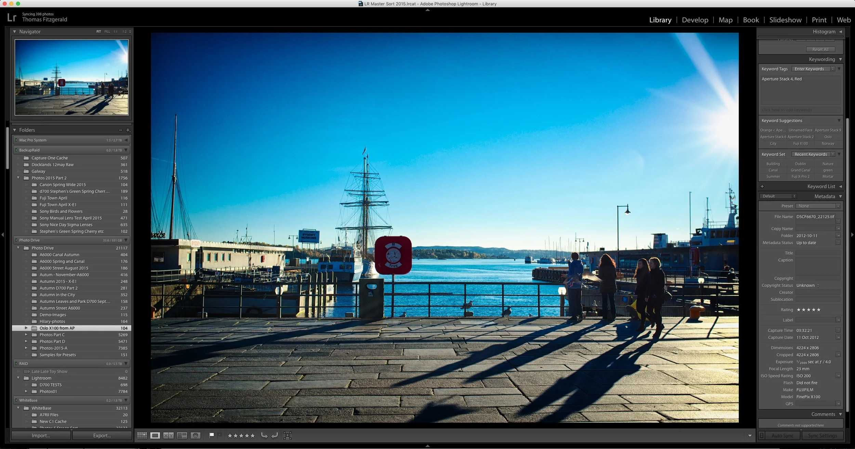Viewport: 855px width, 449px height.
Task: Expand the Photos Part C folder
Action: (x=27, y=335)
